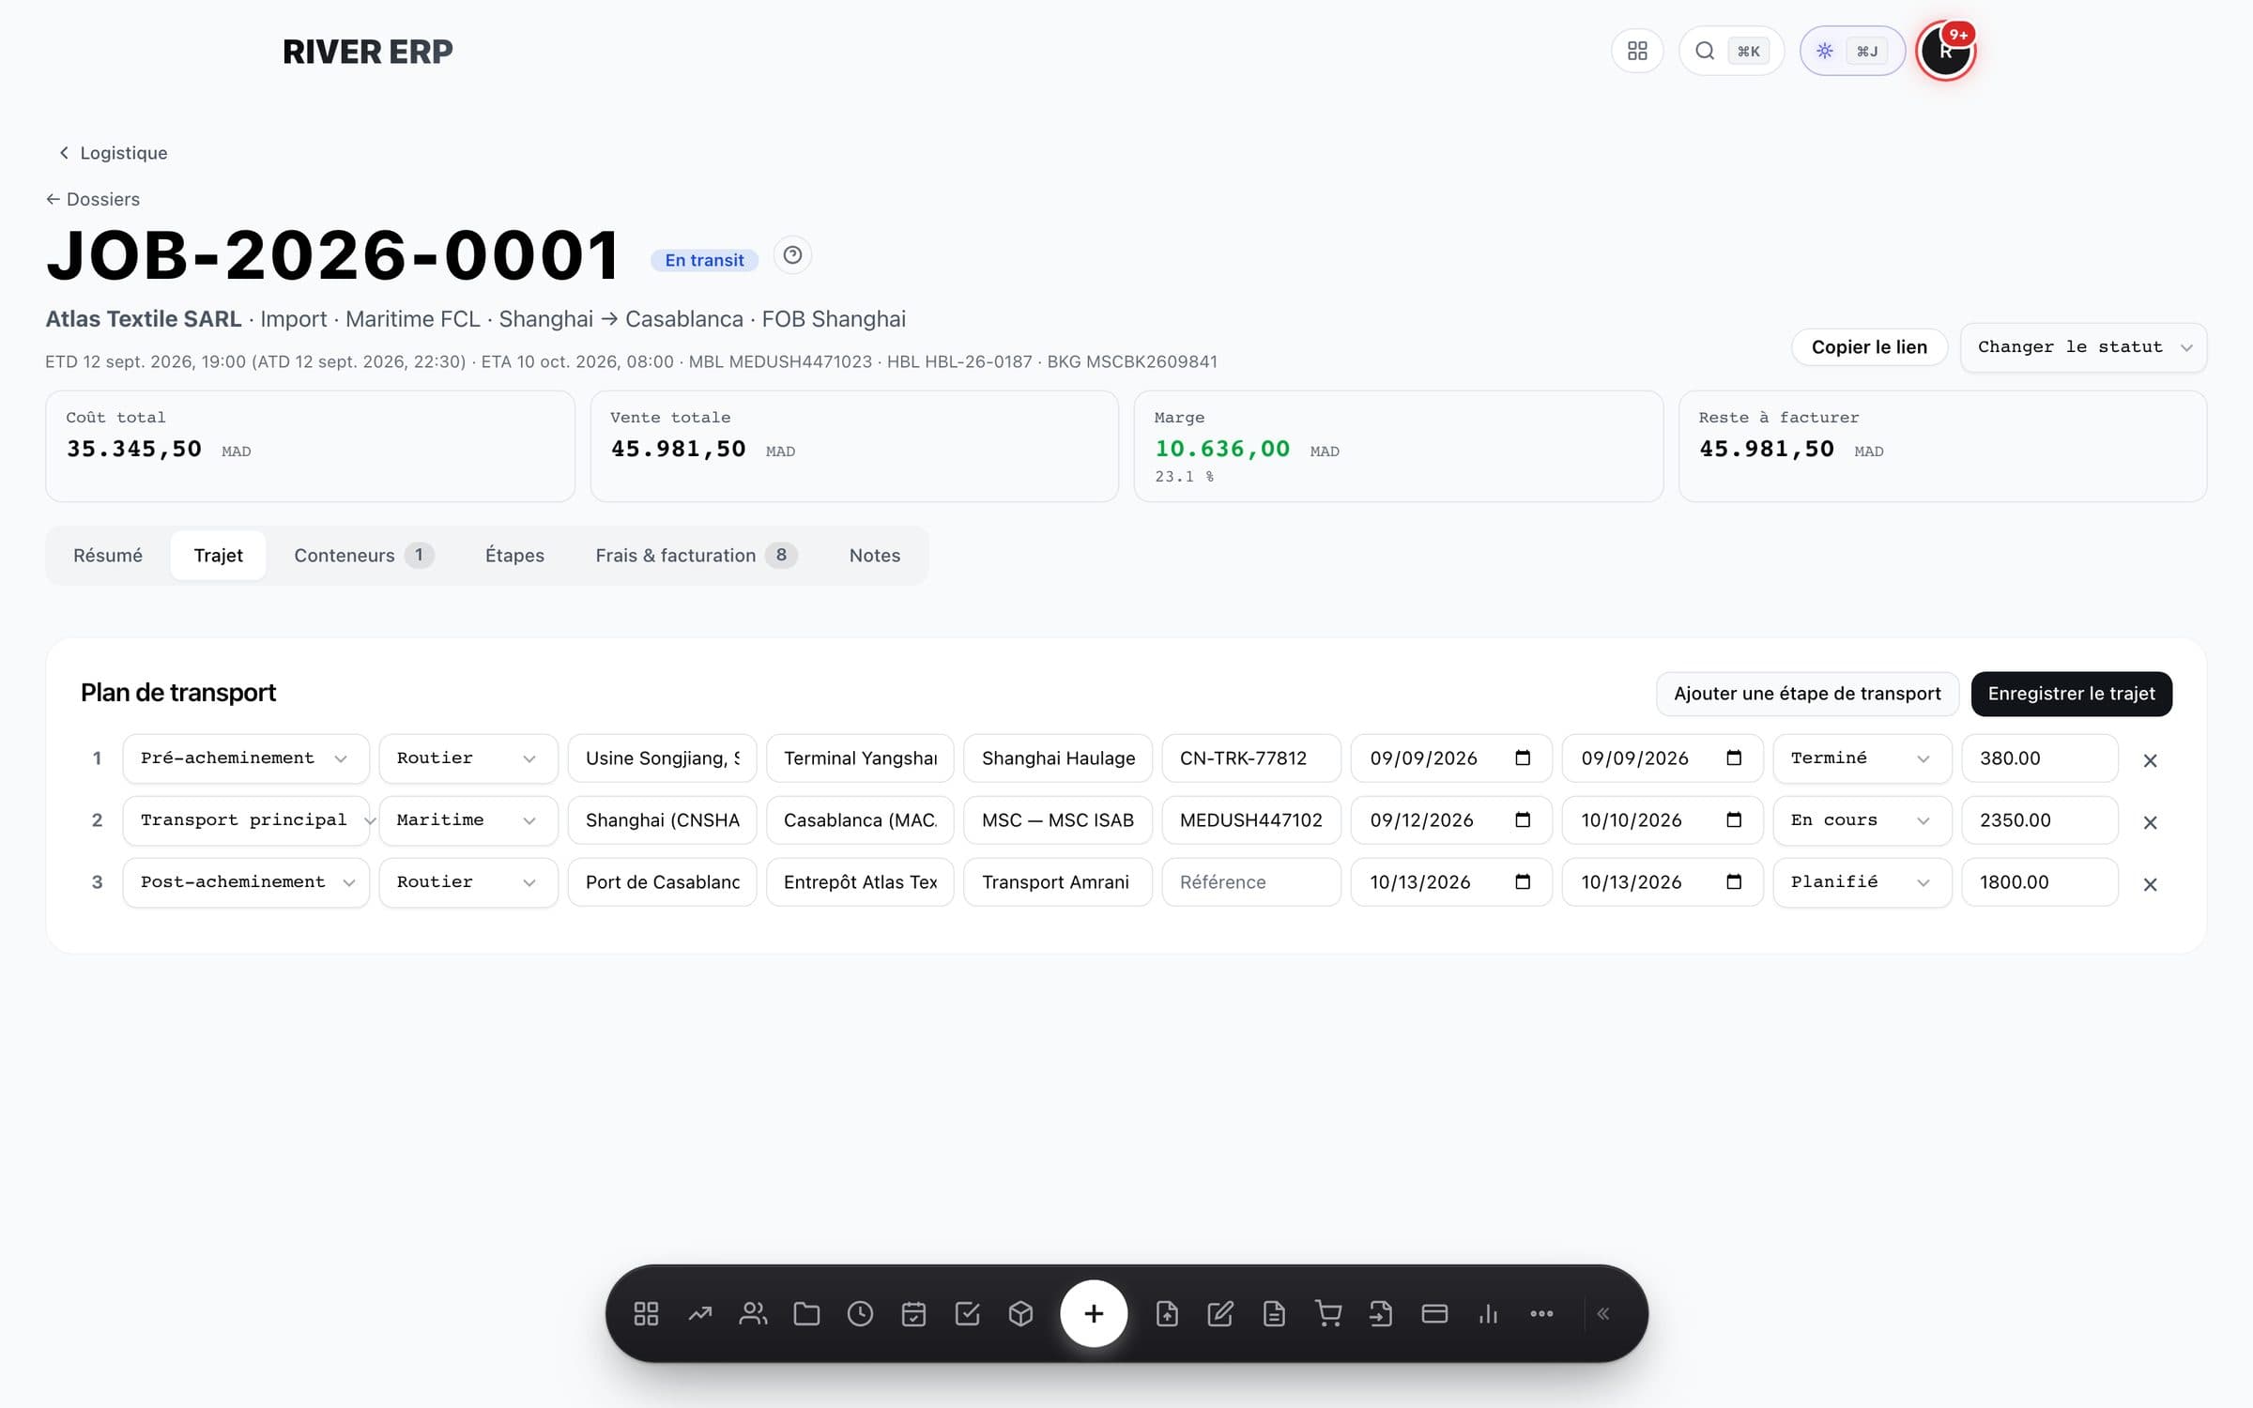Open the file upload icon in dock
Viewport: 2253px width, 1408px height.
pyautogui.click(x=1167, y=1313)
